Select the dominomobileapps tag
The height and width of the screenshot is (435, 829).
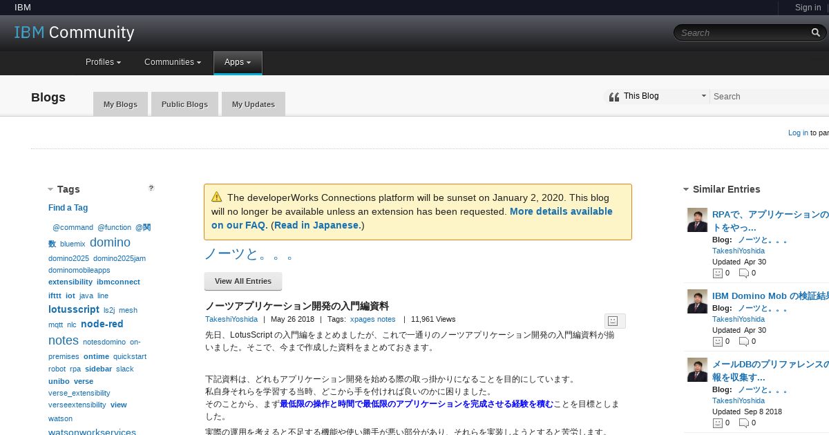tap(79, 270)
